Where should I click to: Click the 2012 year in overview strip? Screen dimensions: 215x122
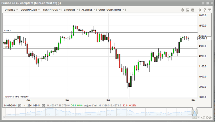pyautogui.click(x=169, y=114)
